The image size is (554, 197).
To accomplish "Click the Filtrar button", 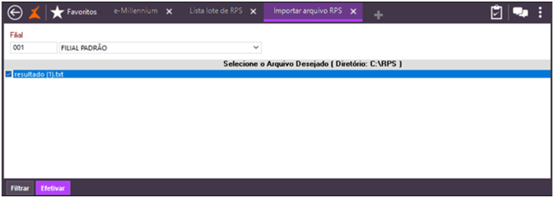I will tap(20, 188).
